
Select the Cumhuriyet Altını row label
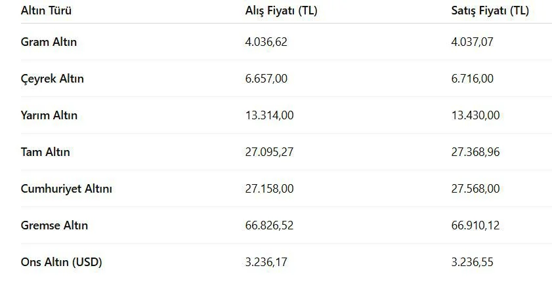pos(66,189)
